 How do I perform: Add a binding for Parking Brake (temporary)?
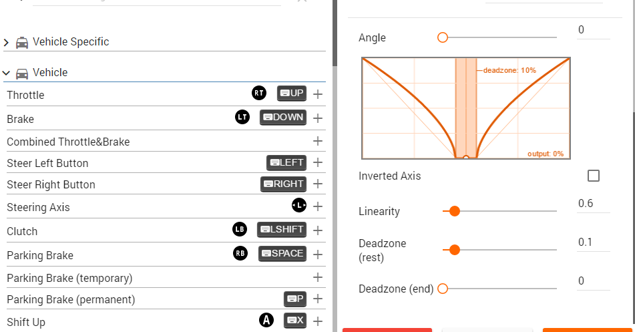tap(318, 277)
